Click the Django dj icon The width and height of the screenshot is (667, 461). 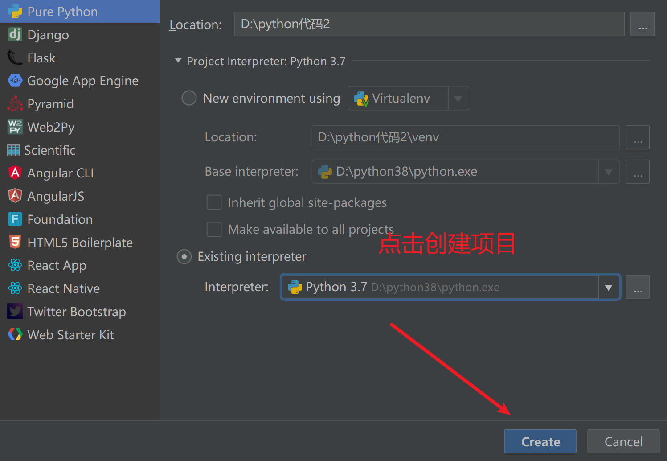[15, 34]
